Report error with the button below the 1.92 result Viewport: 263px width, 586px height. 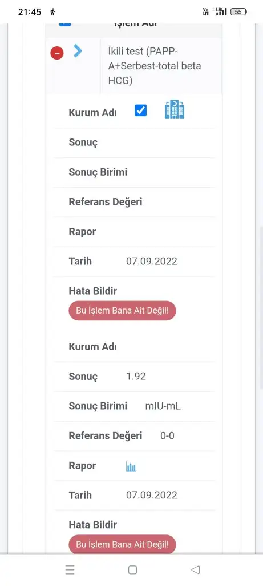(x=122, y=545)
